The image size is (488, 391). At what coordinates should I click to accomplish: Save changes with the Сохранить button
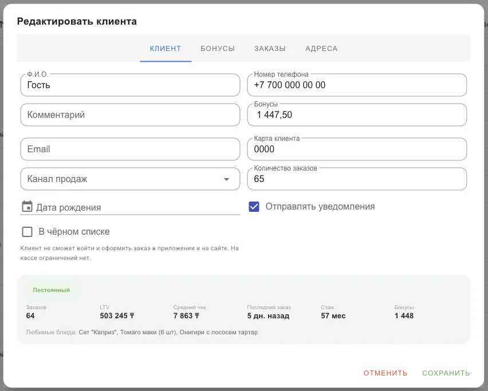click(x=446, y=373)
